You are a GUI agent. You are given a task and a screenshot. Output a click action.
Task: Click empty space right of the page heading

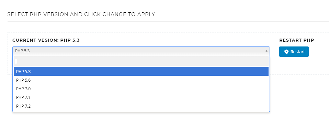pyautogui.click(x=241, y=14)
